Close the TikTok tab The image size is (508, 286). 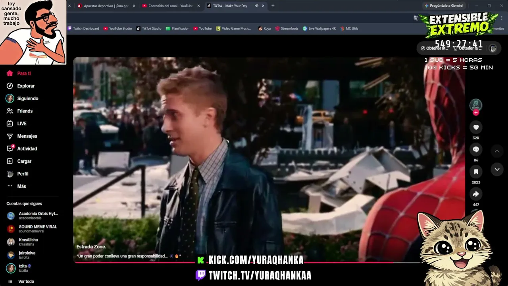click(263, 6)
